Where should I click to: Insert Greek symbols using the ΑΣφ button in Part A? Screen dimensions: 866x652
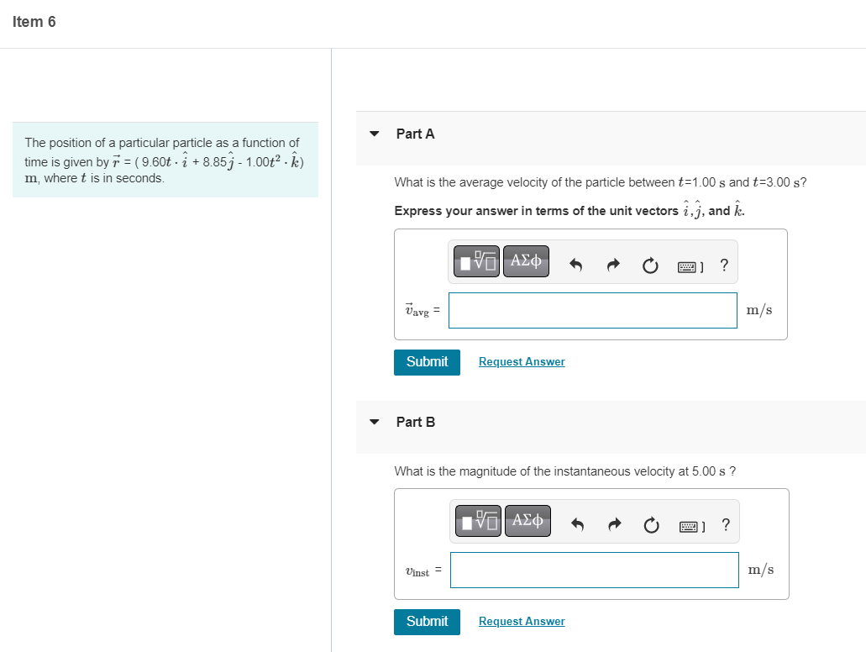coord(526,261)
